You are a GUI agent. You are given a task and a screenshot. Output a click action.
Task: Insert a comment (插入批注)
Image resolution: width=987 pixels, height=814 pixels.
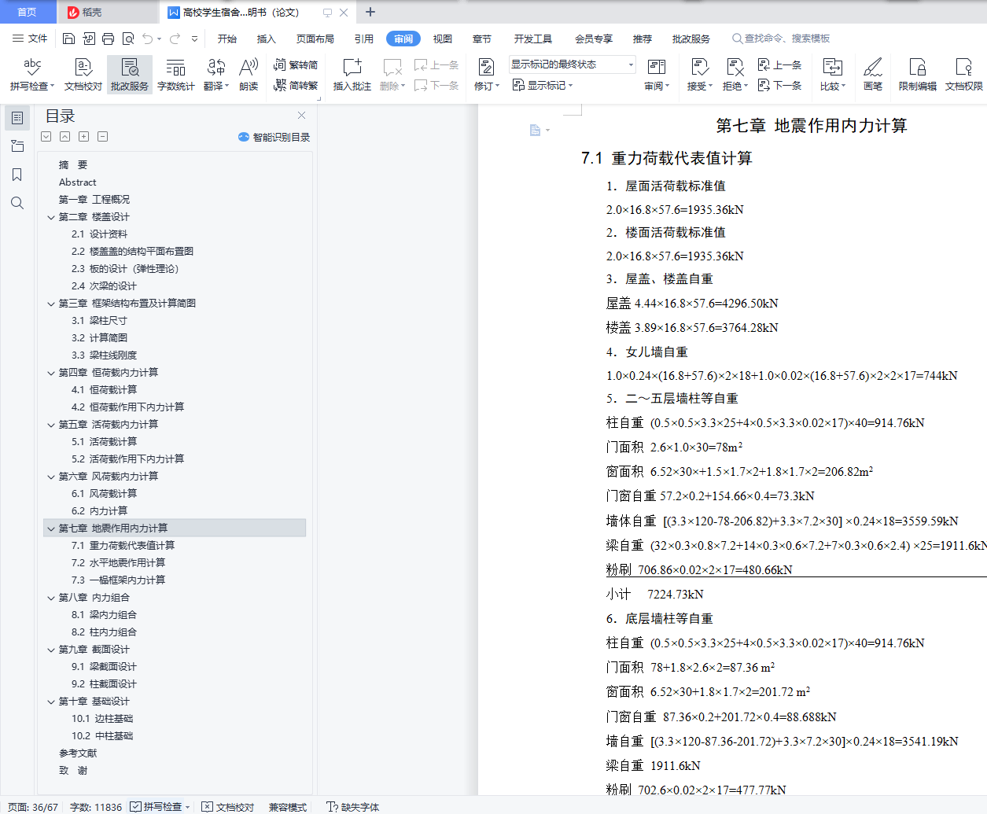point(352,75)
